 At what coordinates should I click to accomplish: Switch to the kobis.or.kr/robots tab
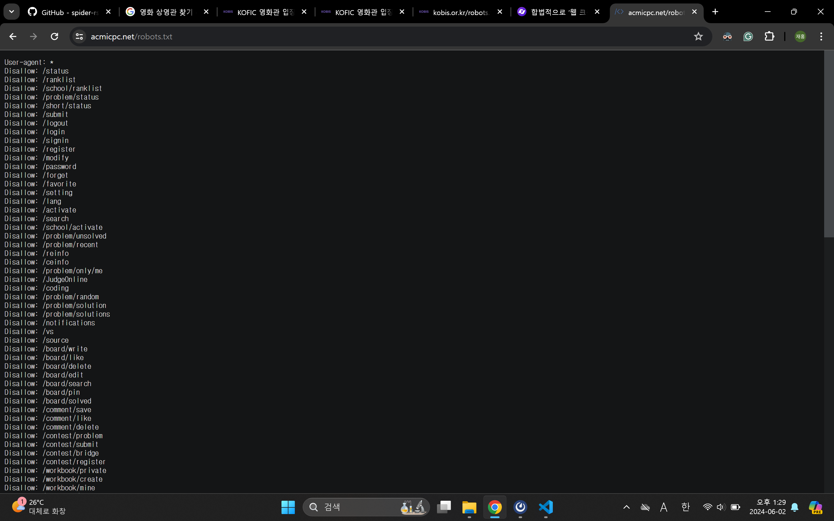coord(461,12)
